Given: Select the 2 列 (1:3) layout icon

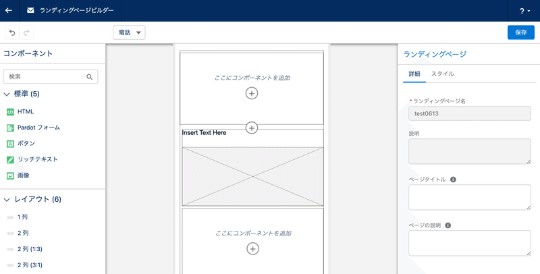Looking at the screenshot, I should [10, 249].
